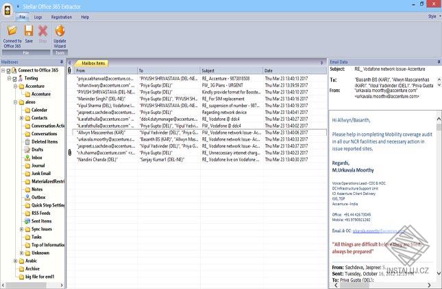The width and height of the screenshot is (442, 289).
Task: Toggle the Testing mailbox checkbox
Action: (x=14, y=78)
